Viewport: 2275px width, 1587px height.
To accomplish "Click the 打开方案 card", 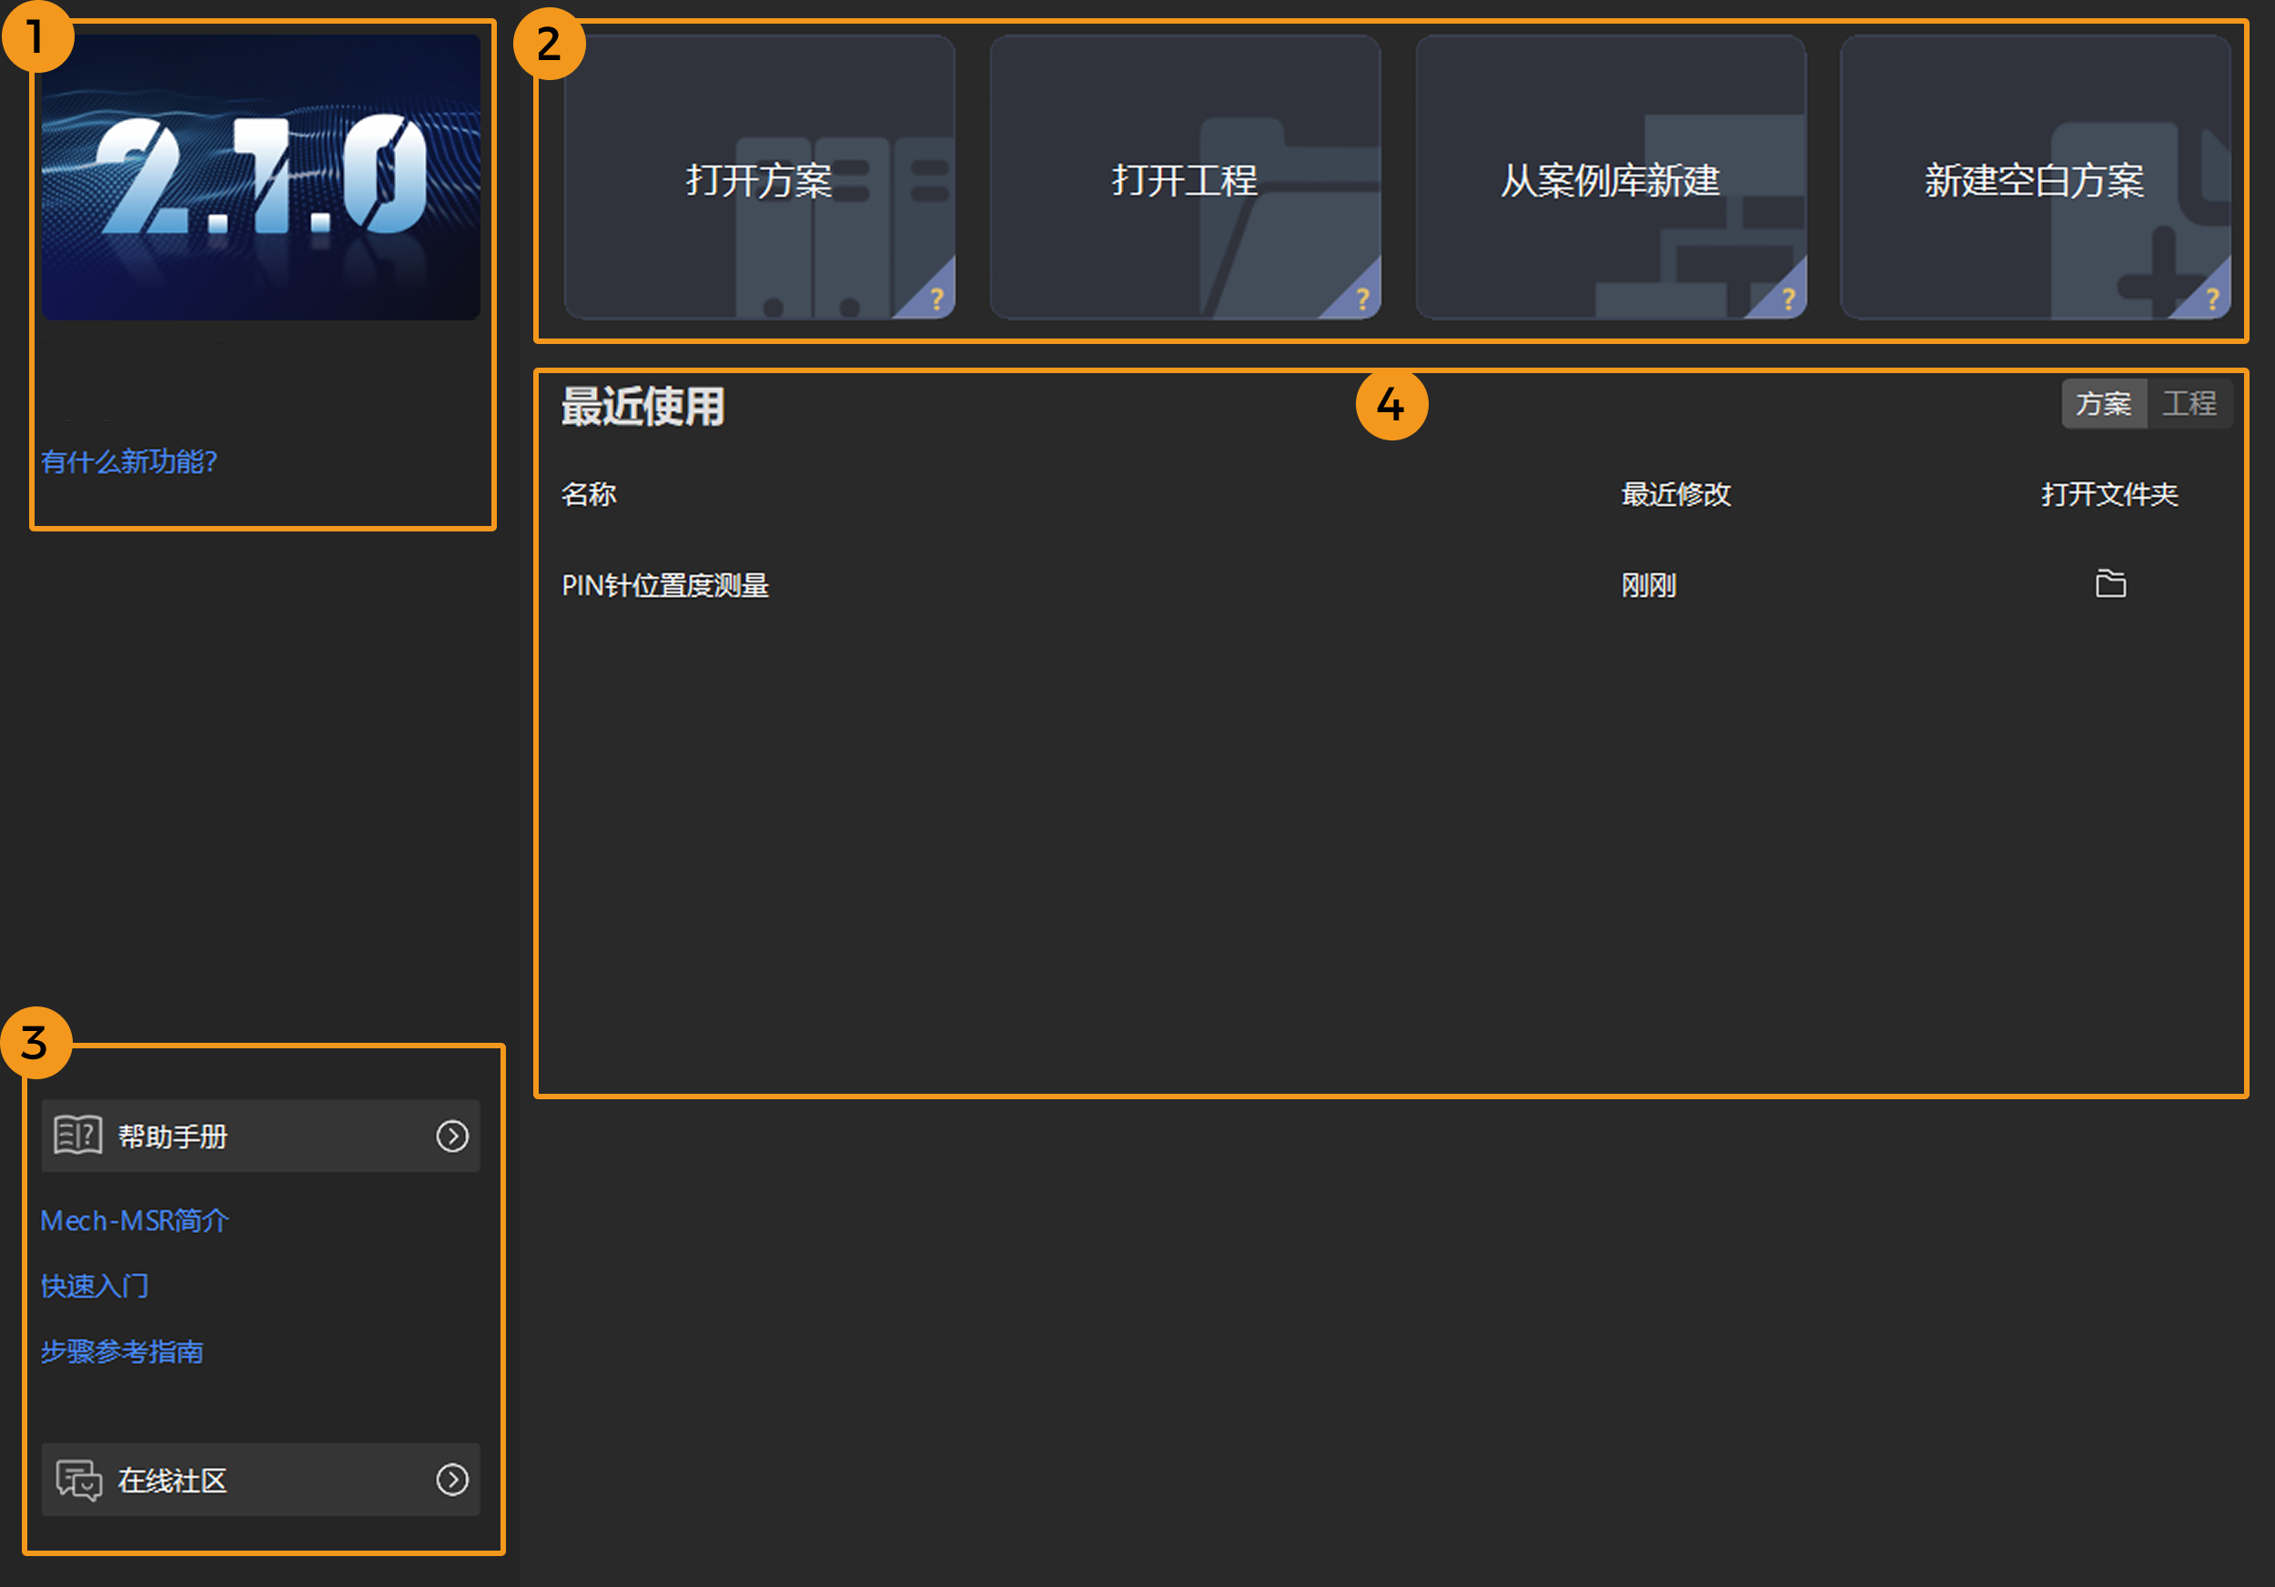I will [x=759, y=177].
